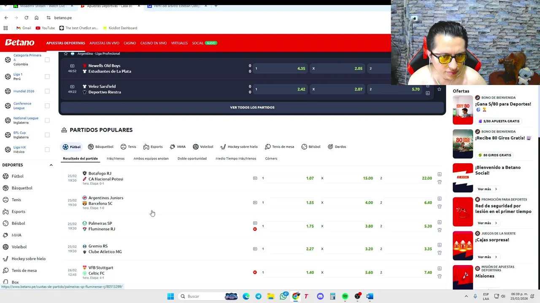Open the Casino nav item

[x=130, y=43]
